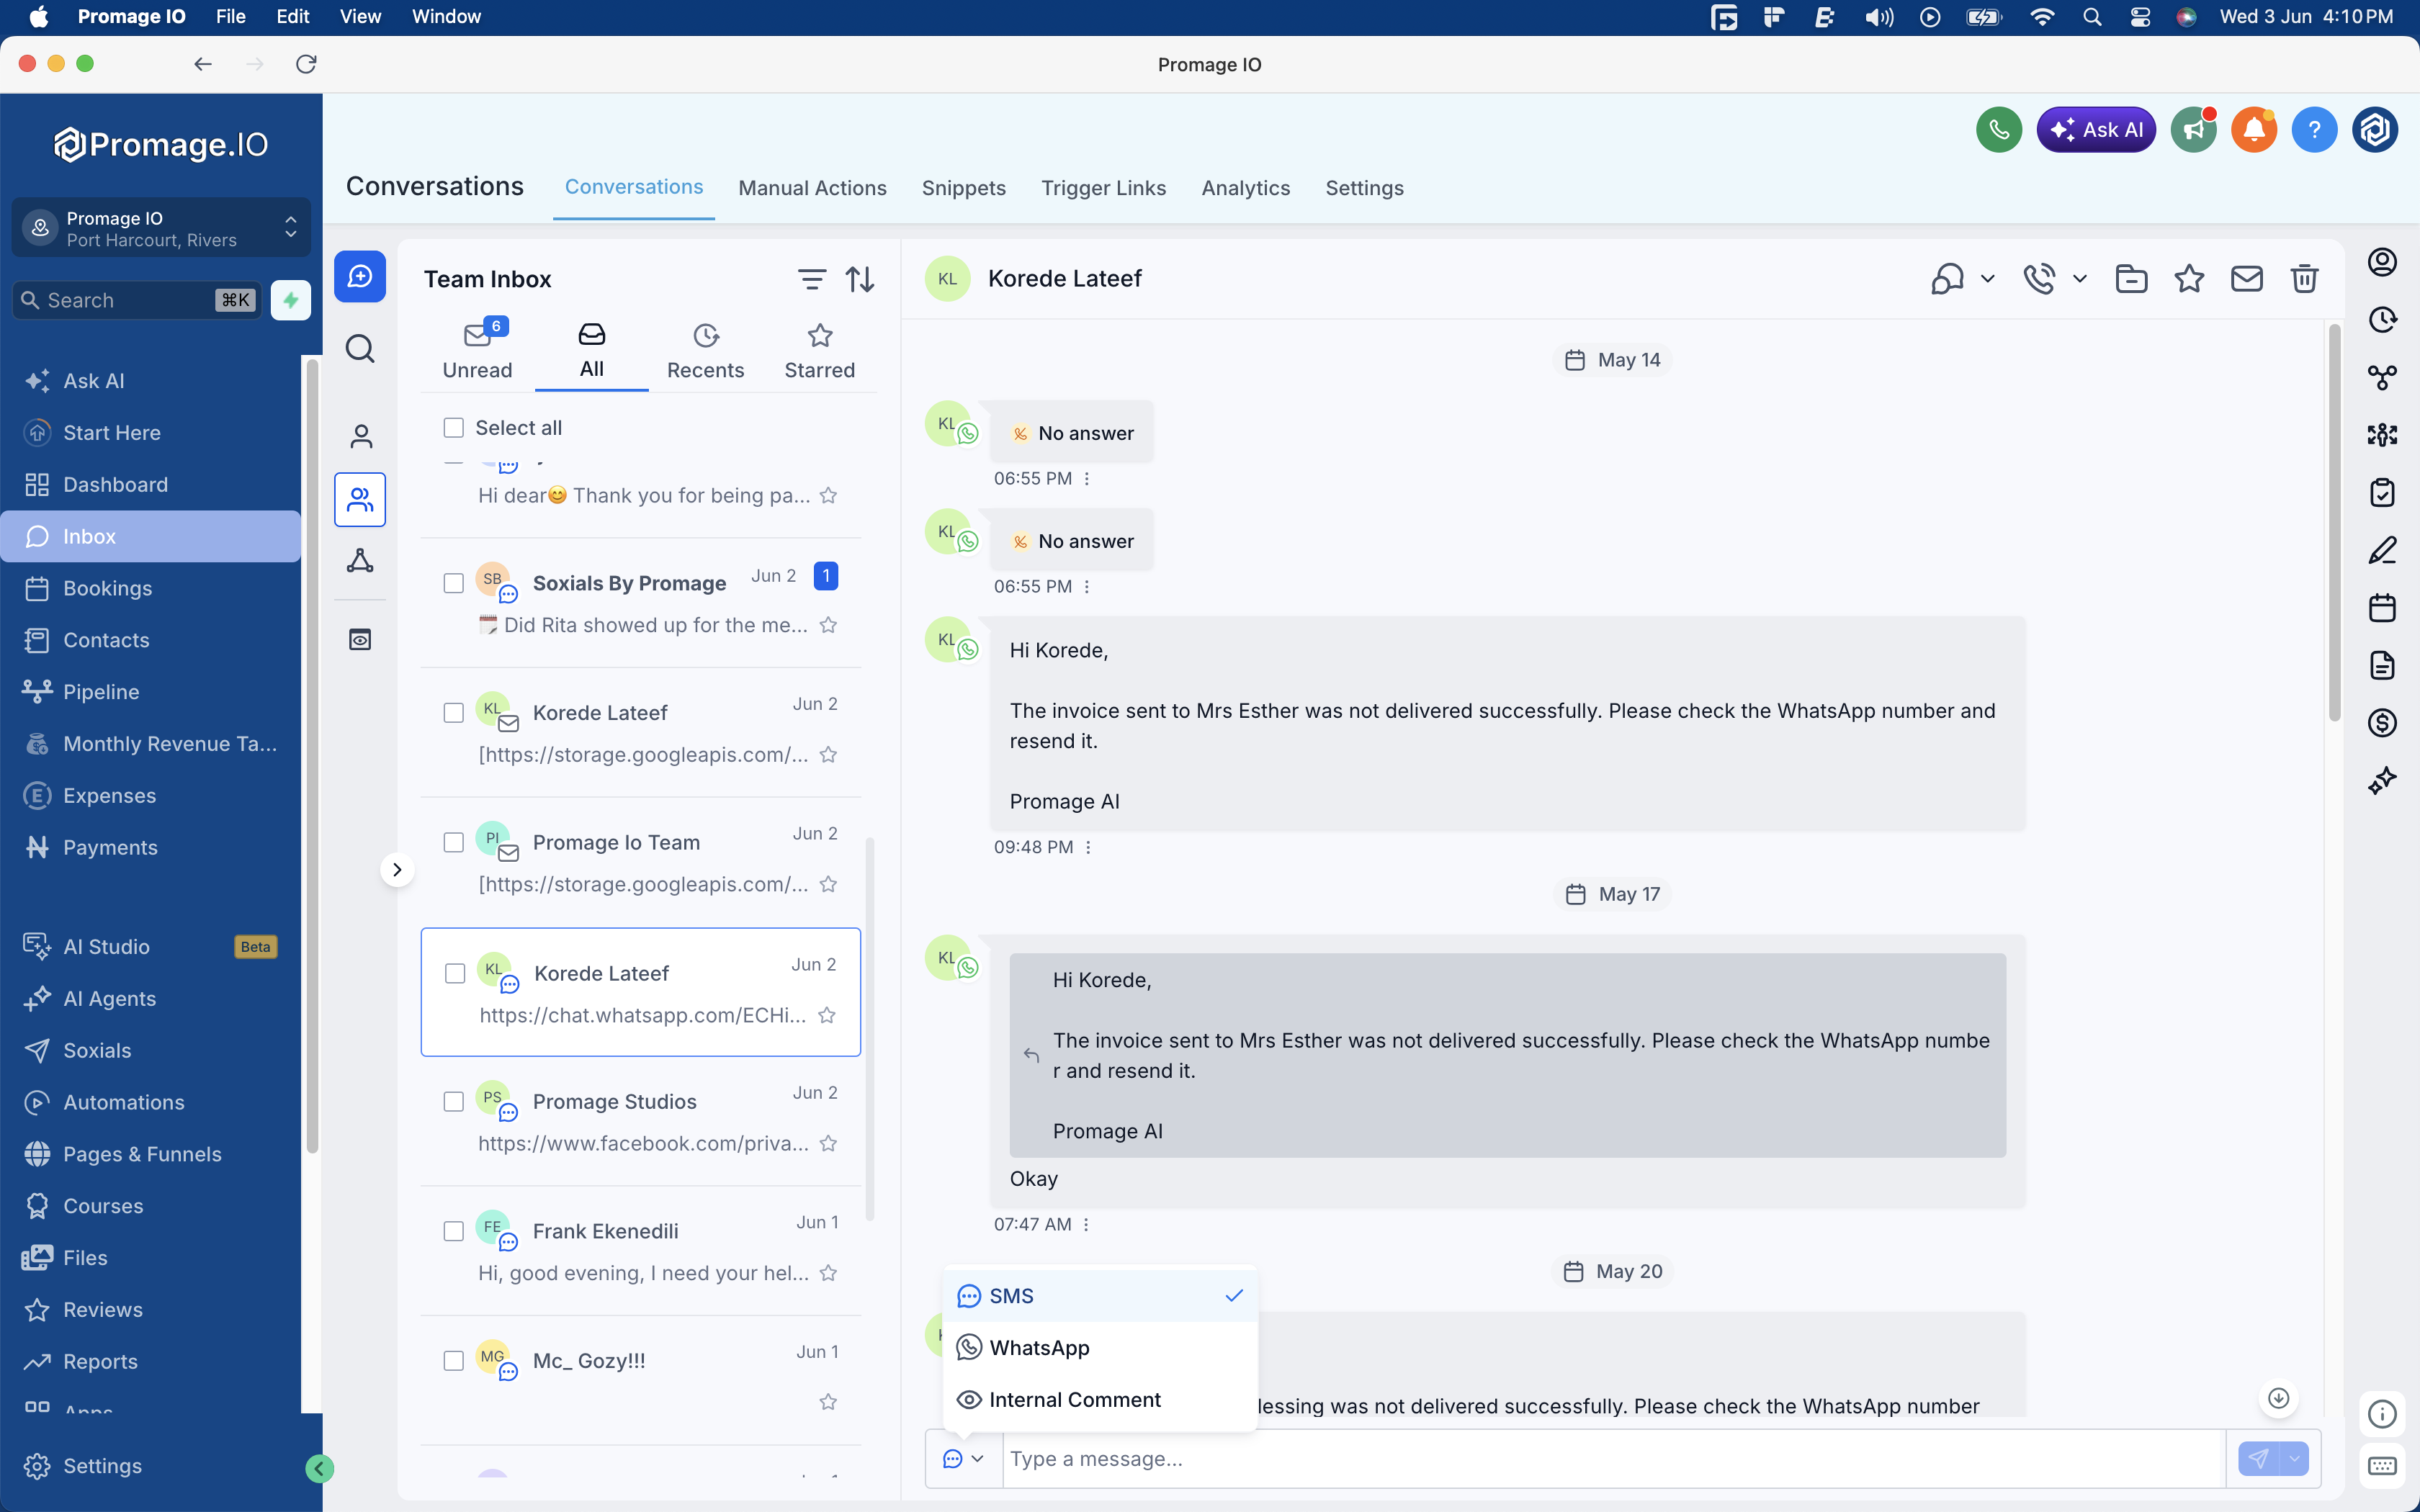Open the macOS Wi-Fi status icon
This screenshot has height=1512, width=2420.
click(2042, 17)
